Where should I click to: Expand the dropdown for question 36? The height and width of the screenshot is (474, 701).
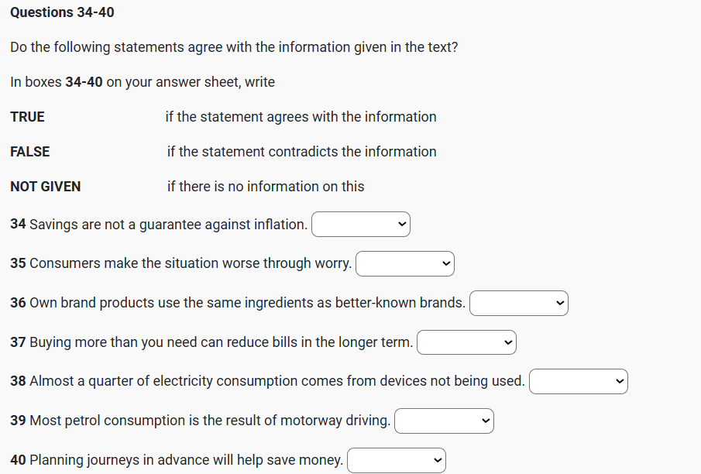click(518, 303)
